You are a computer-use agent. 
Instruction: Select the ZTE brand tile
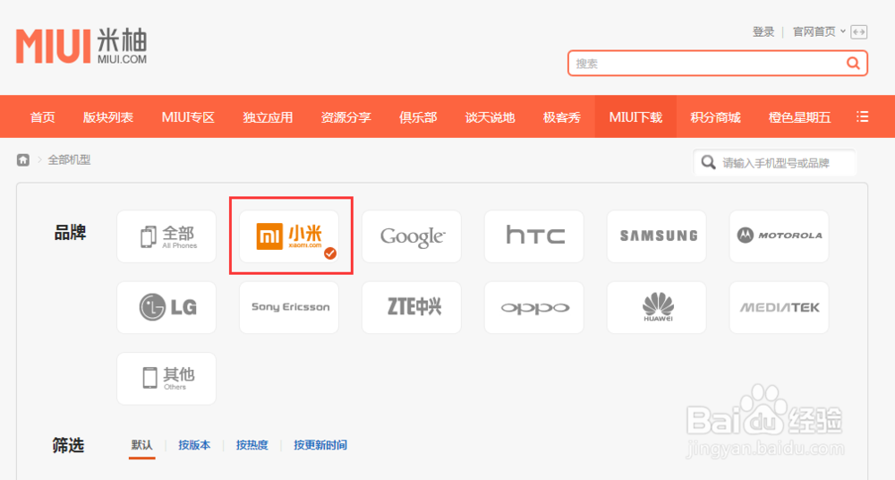(412, 307)
